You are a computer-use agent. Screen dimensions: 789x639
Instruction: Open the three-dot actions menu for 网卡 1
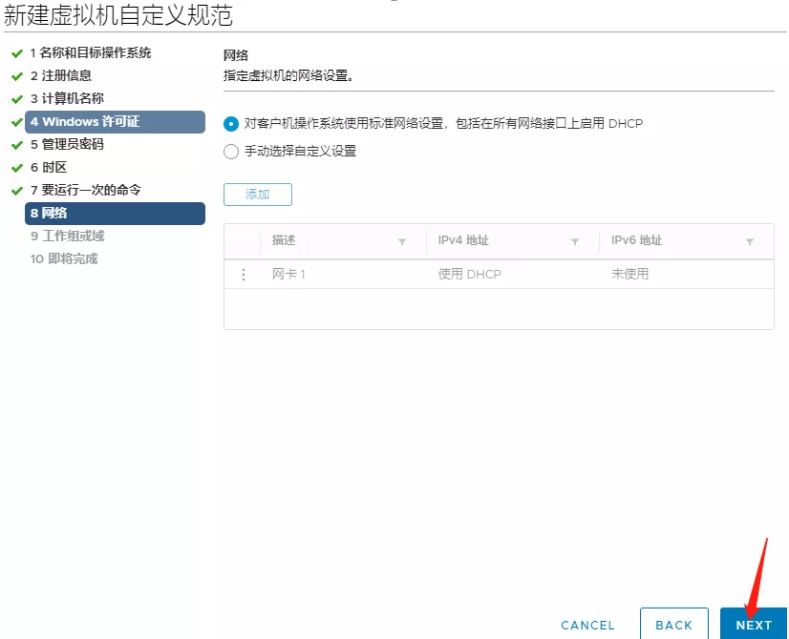(243, 275)
